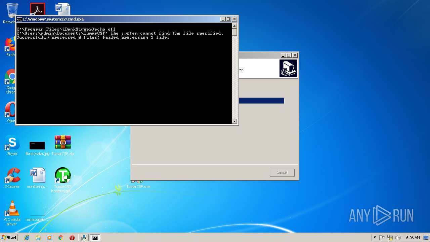Click the Cancel button in the installer
The image size is (430, 242).
pos(282,172)
